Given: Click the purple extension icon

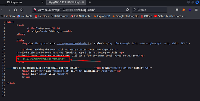Looking at the screenshot, I should 190,10.
